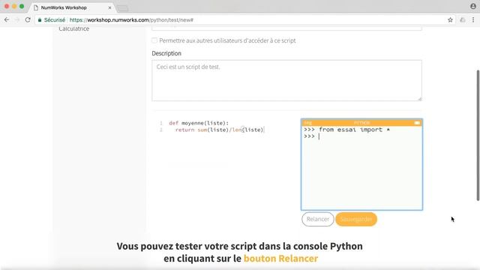Click the green macOS fullscreen window button

click(x=22, y=6)
